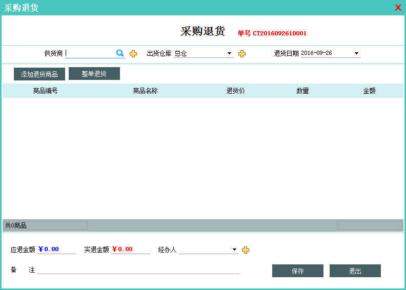Click the 实退金额 amount field

point(130,250)
